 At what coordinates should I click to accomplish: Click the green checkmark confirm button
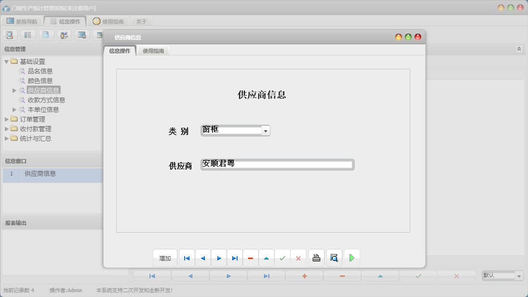tap(282, 258)
